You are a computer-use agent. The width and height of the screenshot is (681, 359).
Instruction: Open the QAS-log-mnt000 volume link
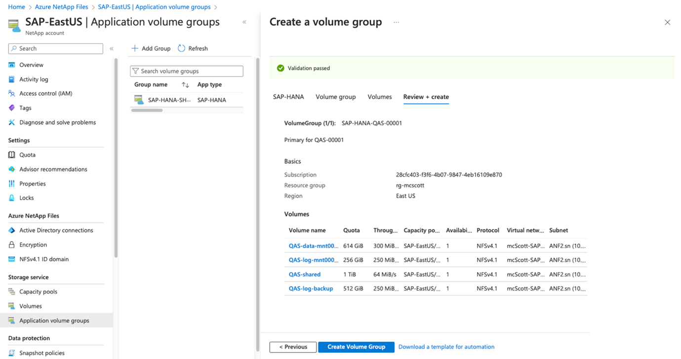[x=314, y=260]
